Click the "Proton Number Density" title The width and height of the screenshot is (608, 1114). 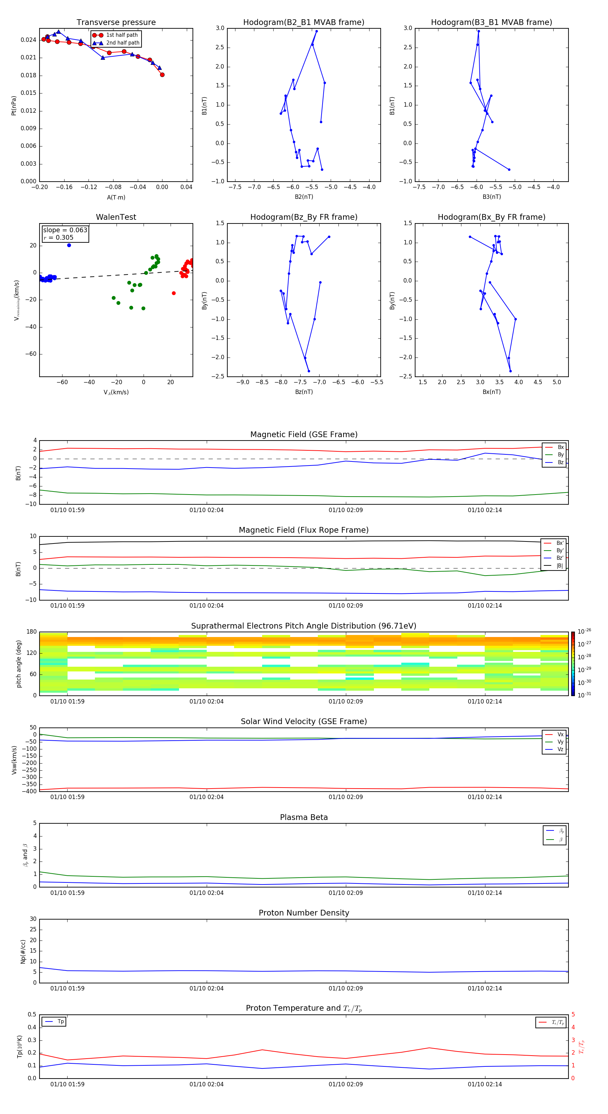tap(304, 913)
